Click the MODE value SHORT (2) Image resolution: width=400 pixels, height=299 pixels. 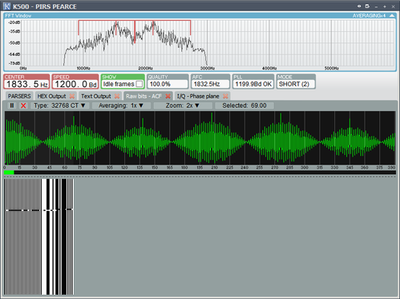pos(296,84)
